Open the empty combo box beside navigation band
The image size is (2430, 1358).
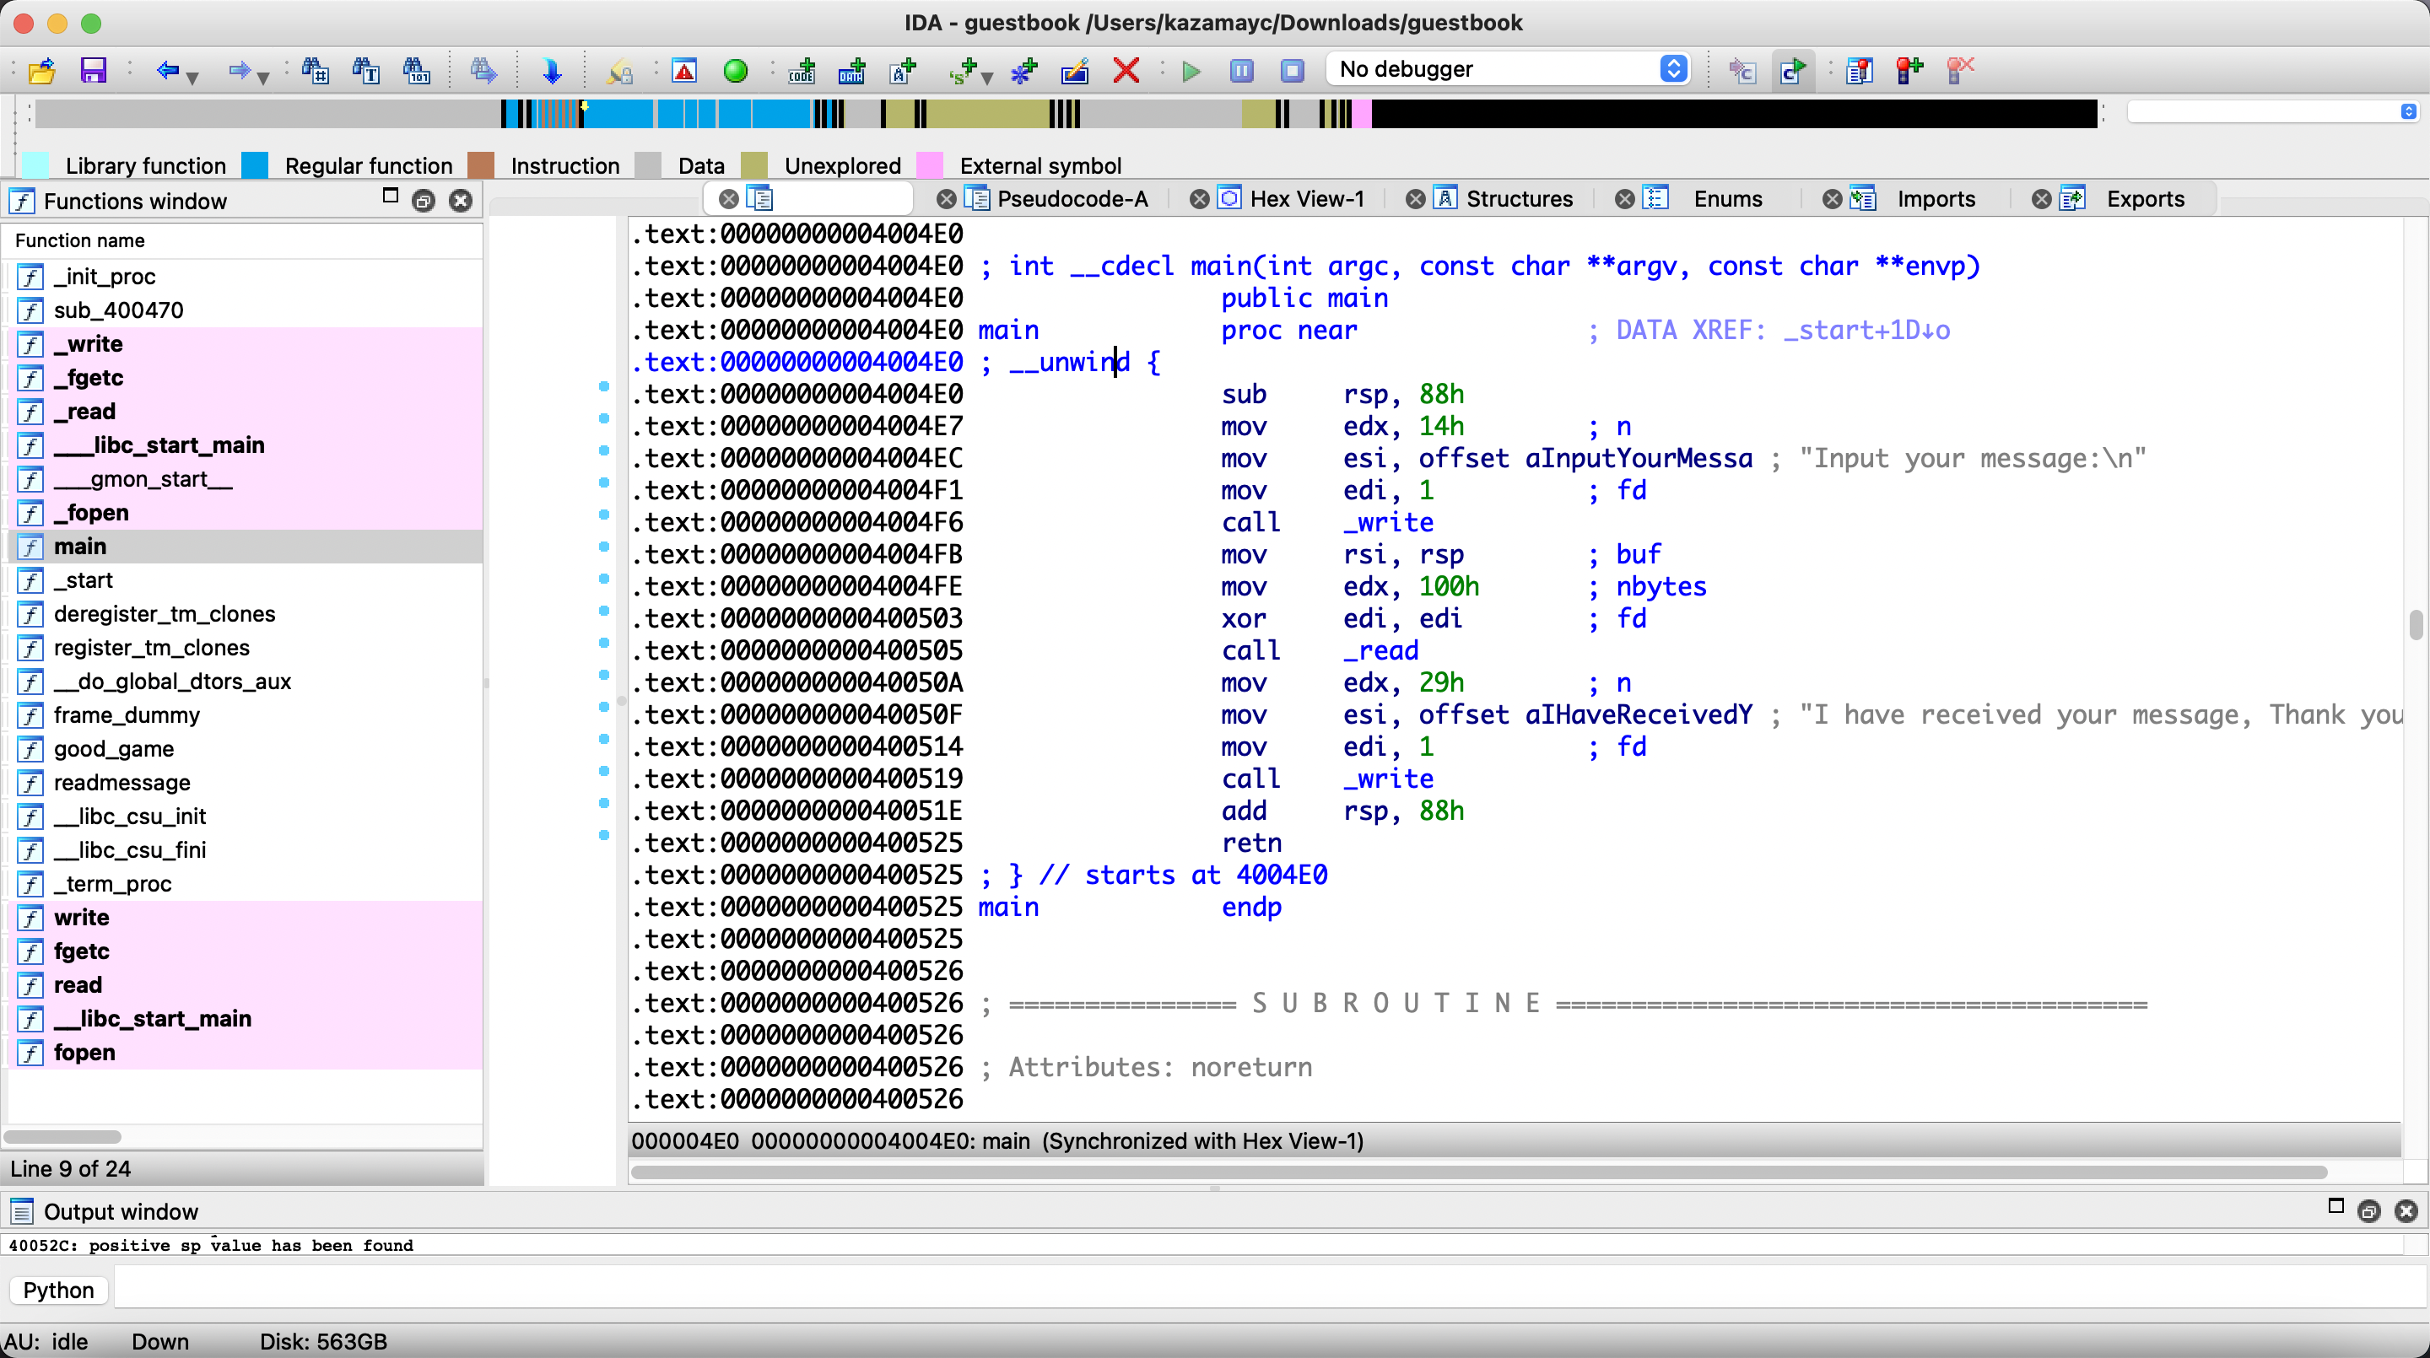2272,112
